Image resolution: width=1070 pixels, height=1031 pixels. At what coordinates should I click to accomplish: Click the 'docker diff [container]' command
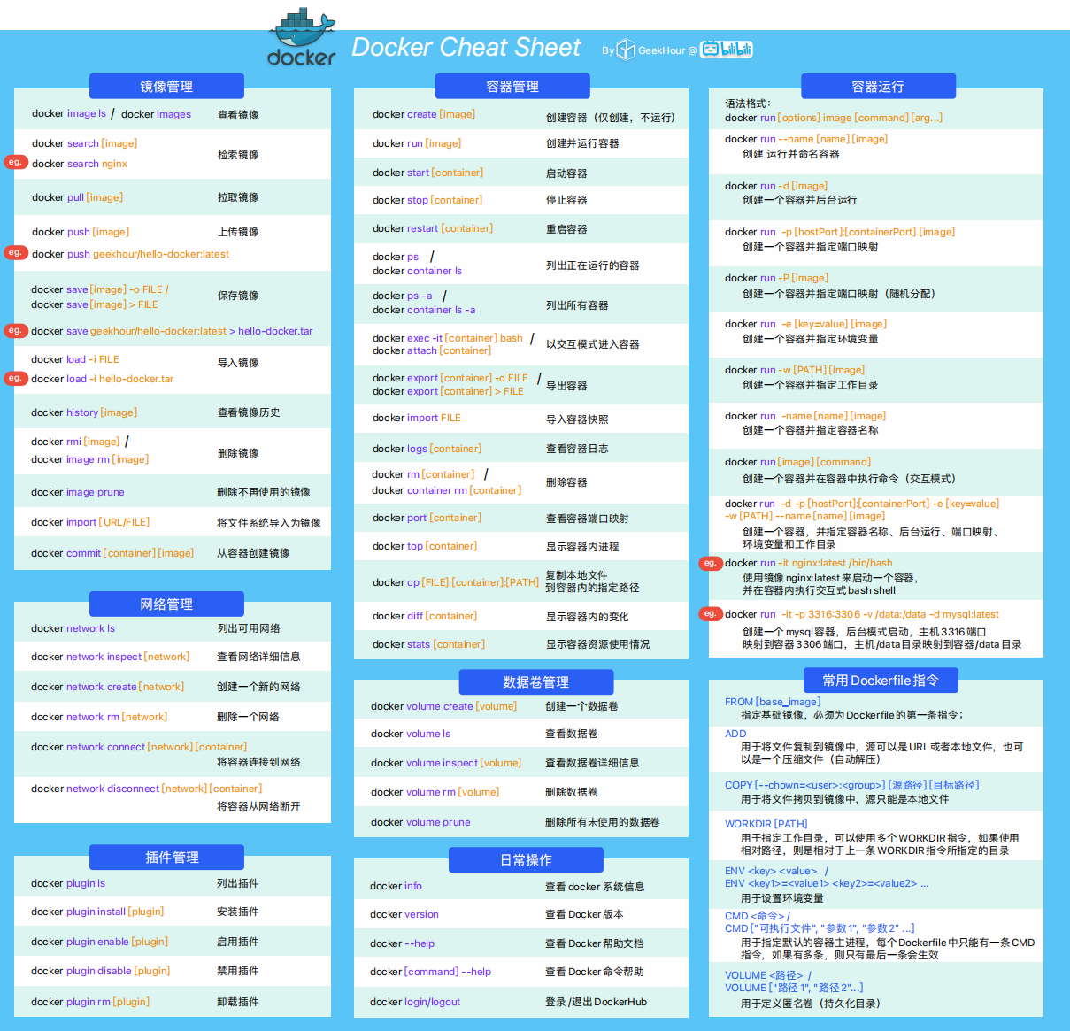pos(425,616)
